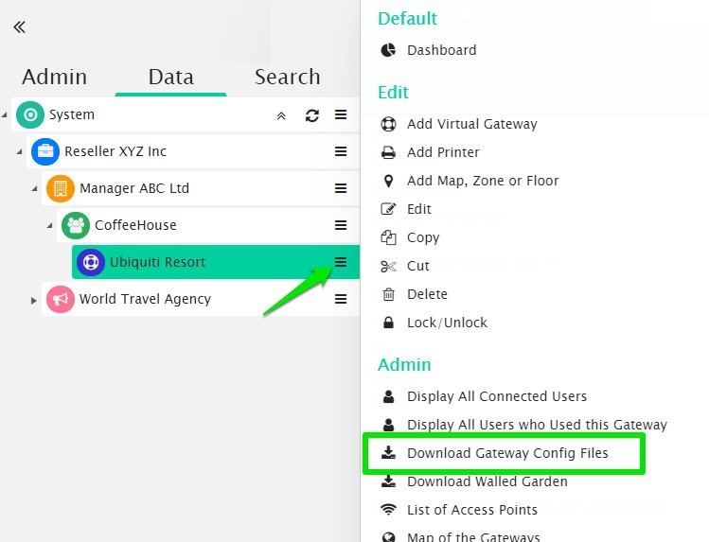This screenshot has height=542, width=709.
Task: Open Dashboard from the Default section
Action: 441,50
